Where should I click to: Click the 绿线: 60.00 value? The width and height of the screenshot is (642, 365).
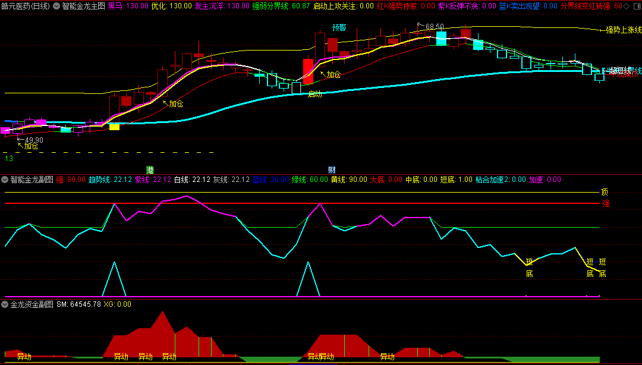pyautogui.click(x=310, y=180)
